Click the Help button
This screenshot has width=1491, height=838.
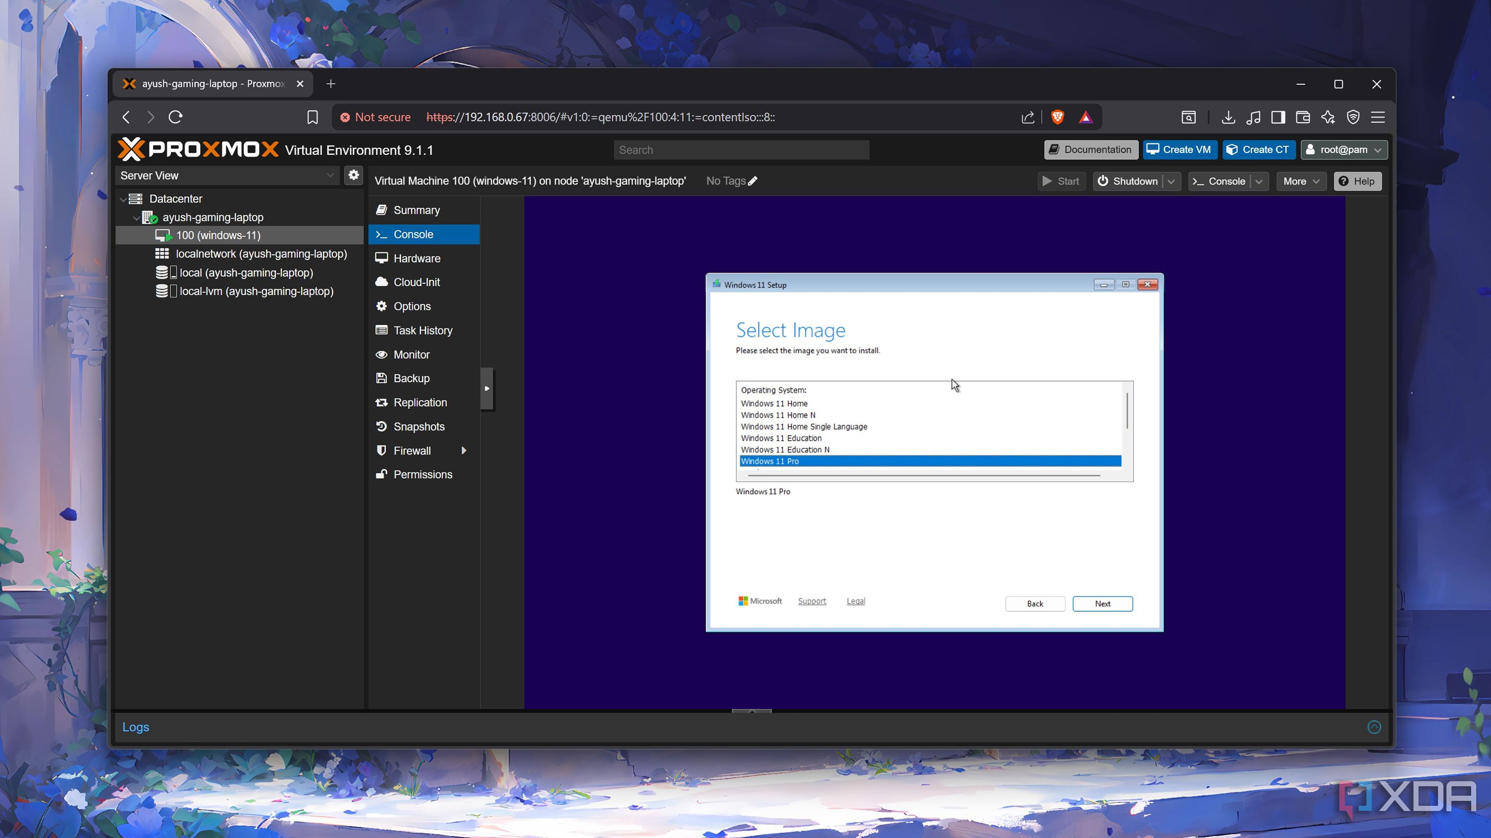pos(1357,182)
